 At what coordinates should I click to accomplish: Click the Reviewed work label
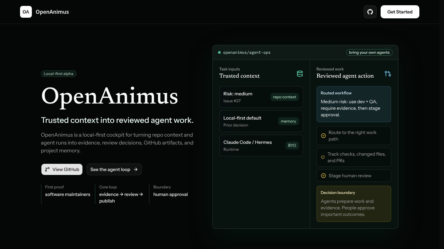pos(330,69)
